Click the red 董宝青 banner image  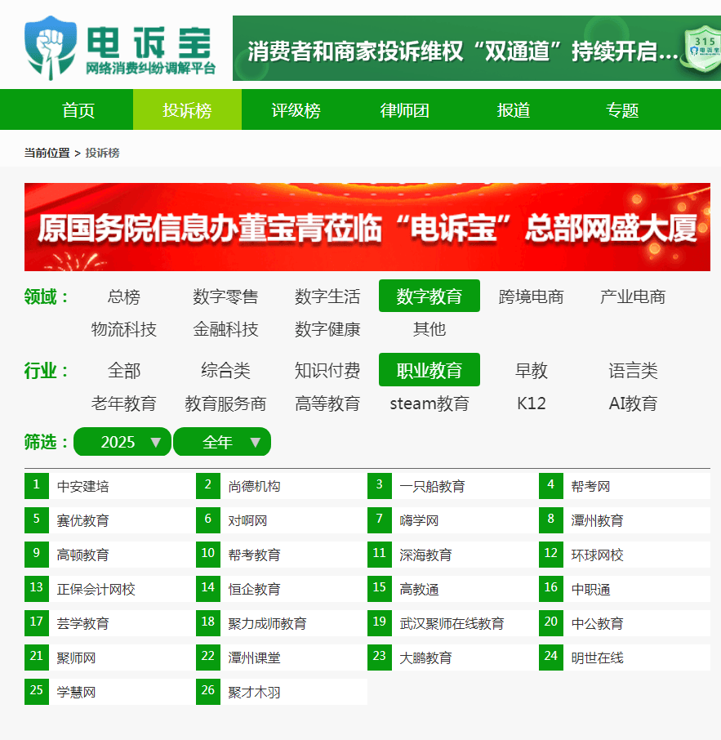367,227
